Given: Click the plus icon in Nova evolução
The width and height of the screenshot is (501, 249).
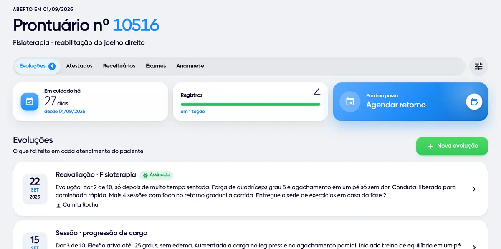Looking at the screenshot, I should point(430,146).
